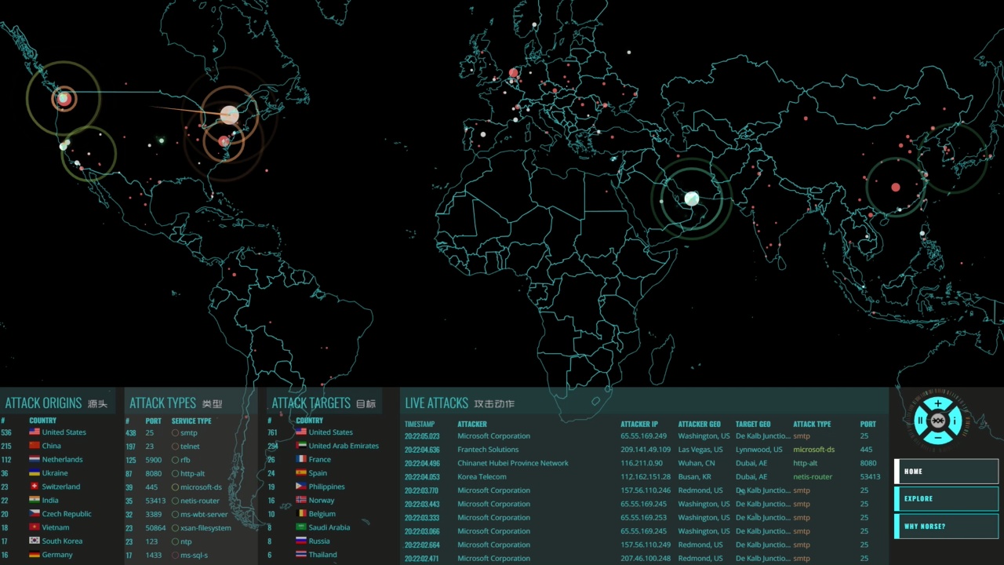Click the Switzerland flag in Attack Origins
The height and width of the screenshot is (565, 1004).
click(x=35, y=487)
